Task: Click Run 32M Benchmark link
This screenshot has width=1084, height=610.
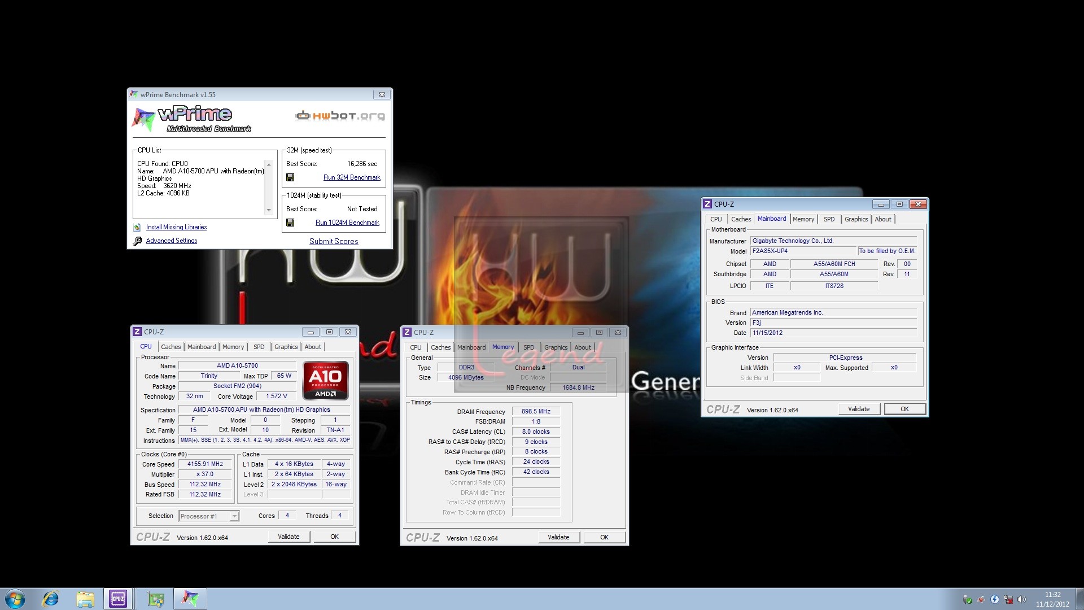Action: (x=352, y=177)
